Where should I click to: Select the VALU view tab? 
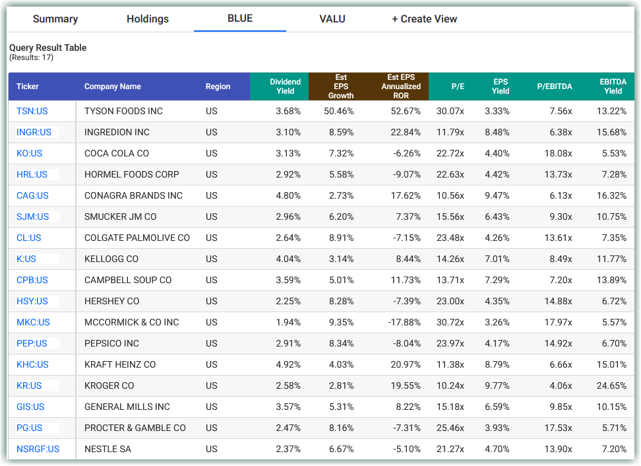click(332, 18)
